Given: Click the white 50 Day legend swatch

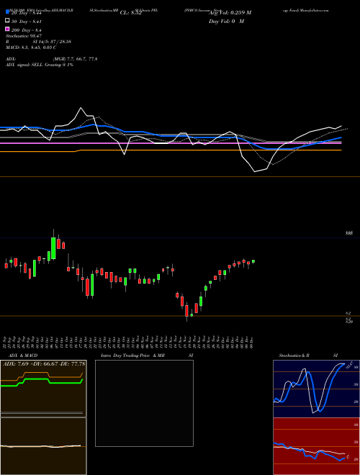Looking at the screenshot, I should coord(7,21).
